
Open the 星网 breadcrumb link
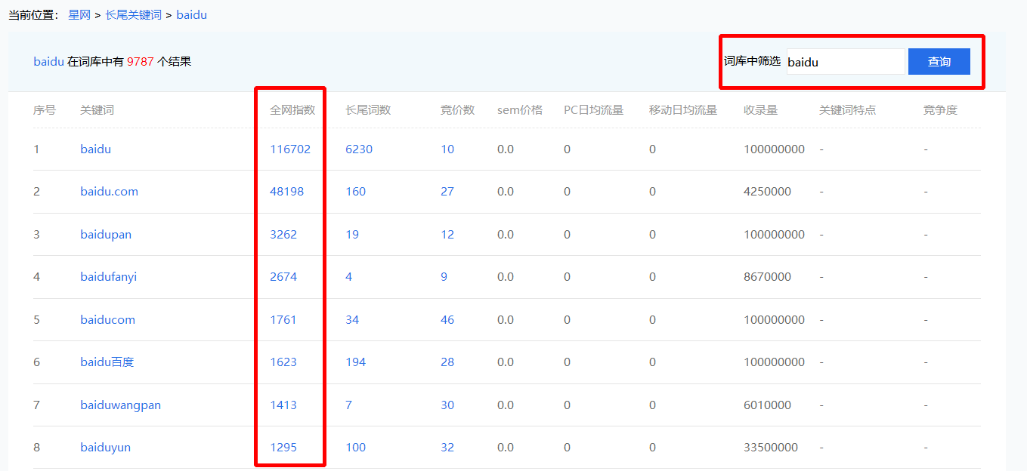pyautogui.click(x=79, y=14)
